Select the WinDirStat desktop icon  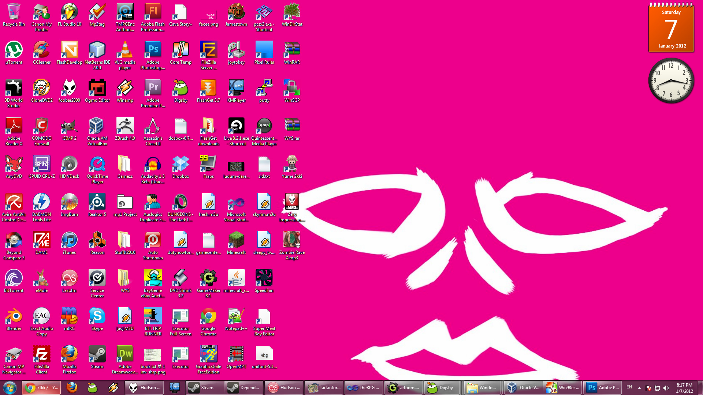coord(292,15)
